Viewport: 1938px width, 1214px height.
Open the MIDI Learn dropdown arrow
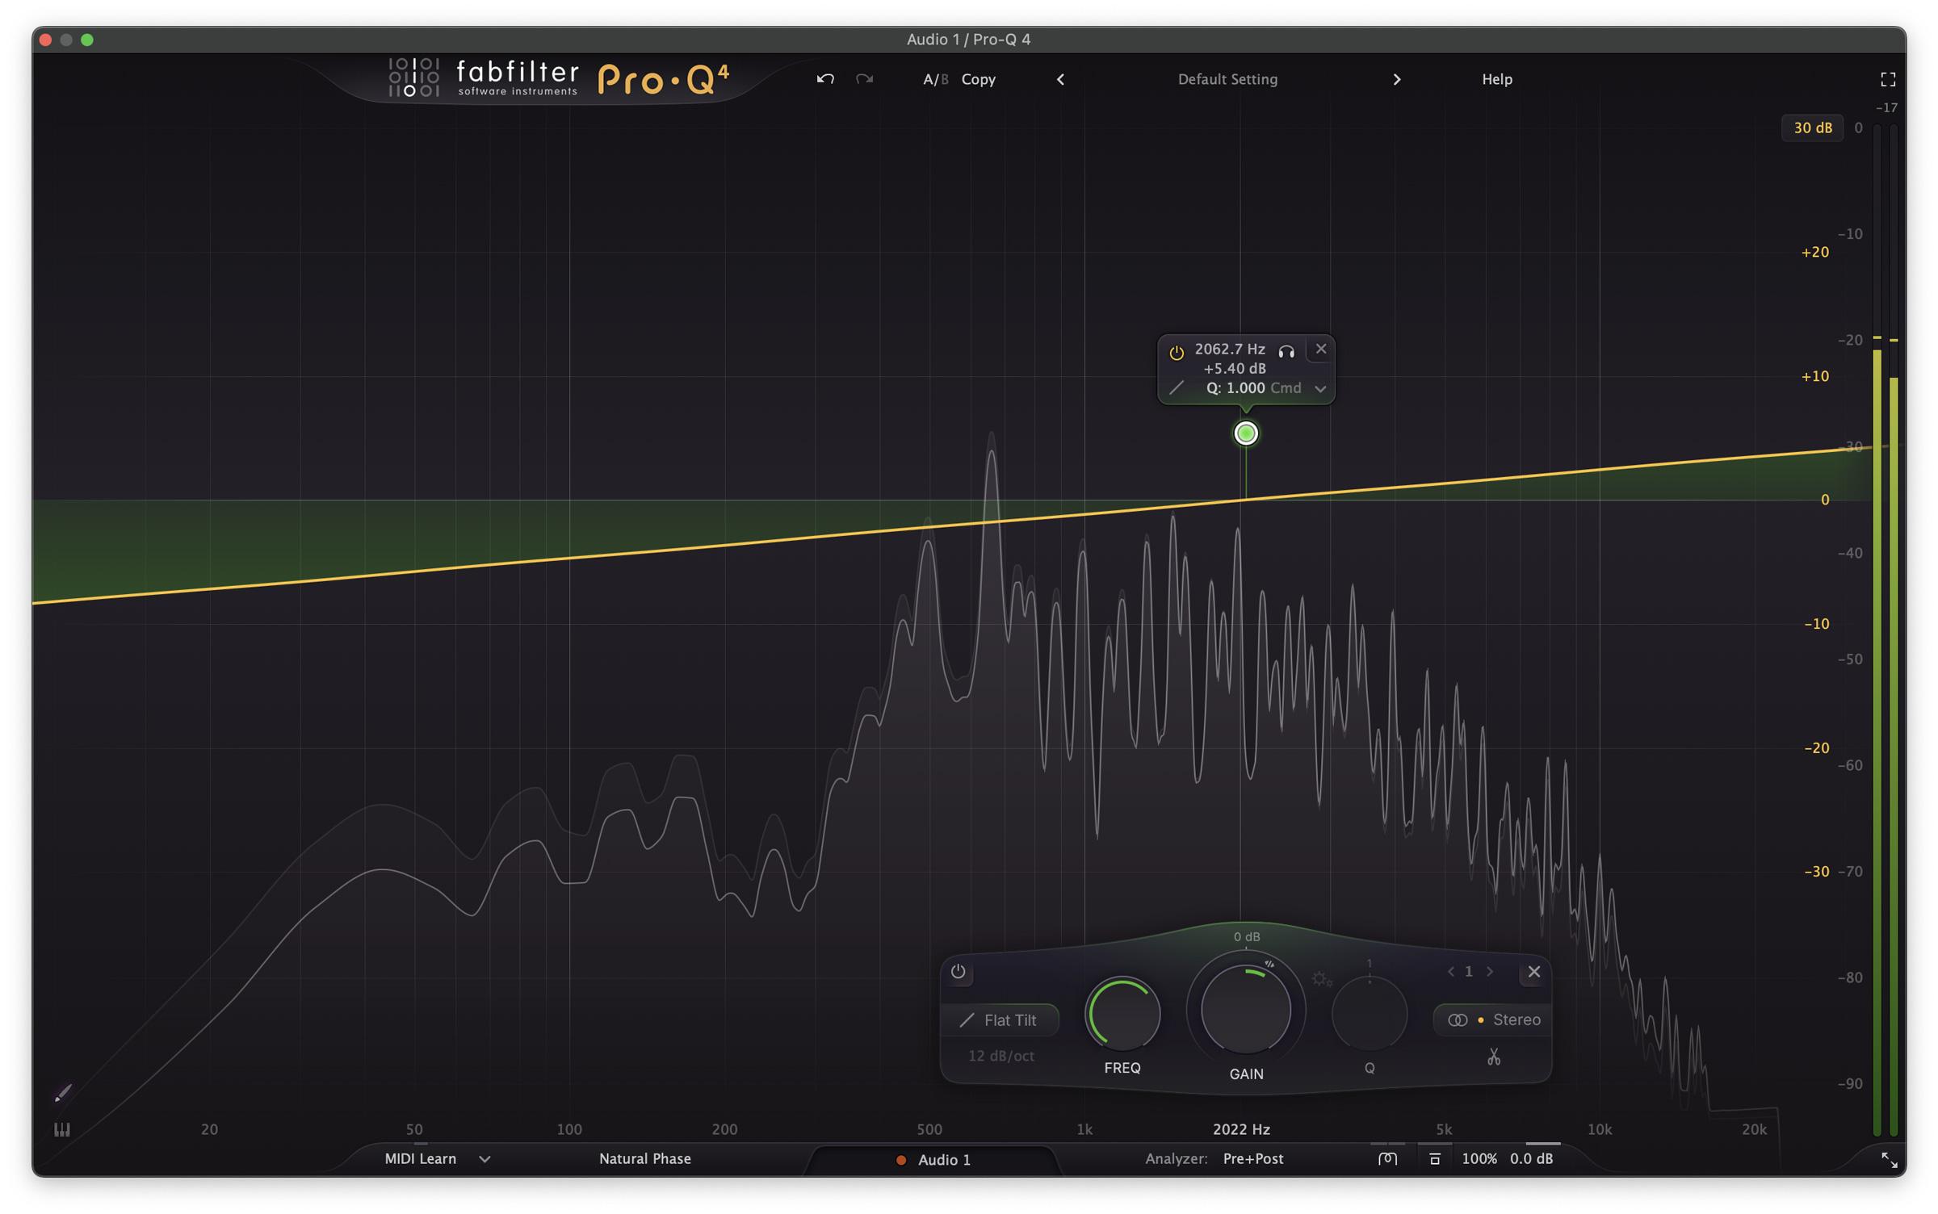coord(484,1159)
